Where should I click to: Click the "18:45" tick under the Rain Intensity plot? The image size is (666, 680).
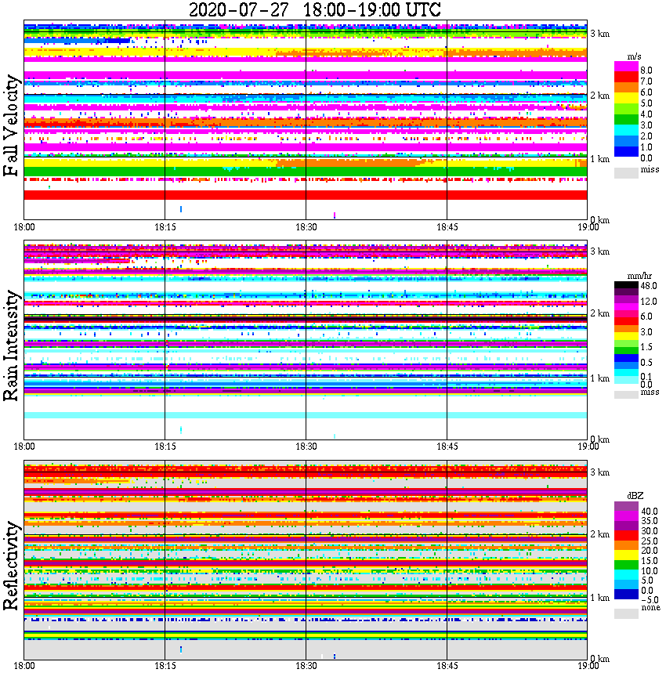point(447,447)
